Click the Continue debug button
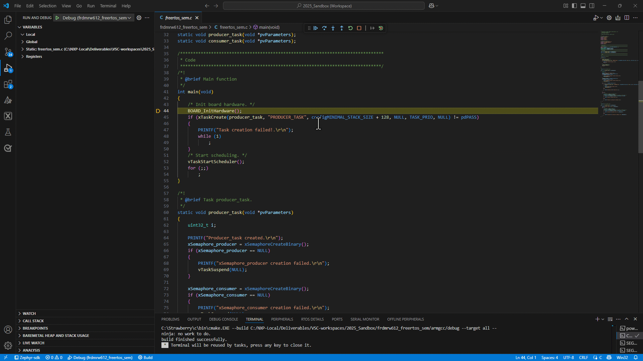This screenshot has width=643, height=361. click(x=315, y=28)
